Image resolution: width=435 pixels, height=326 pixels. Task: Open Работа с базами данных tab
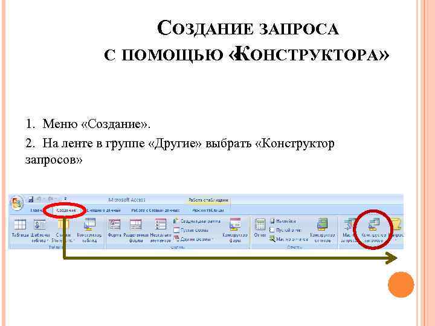pyautogui.click(x=155, y=211)
